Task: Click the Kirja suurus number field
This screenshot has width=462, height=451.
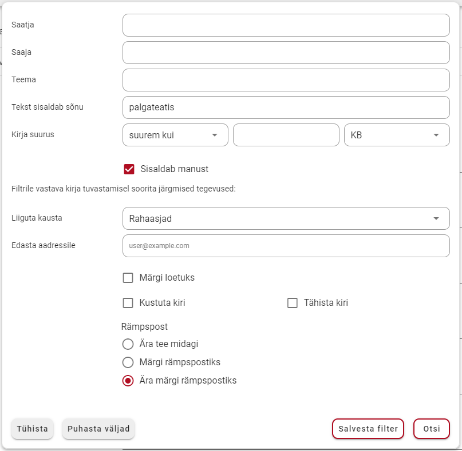Action: coord(286,135)
